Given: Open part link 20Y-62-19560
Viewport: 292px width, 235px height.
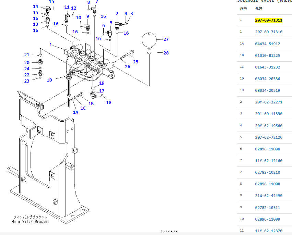Looking at the screenshot, I should [x=269, y=126].
